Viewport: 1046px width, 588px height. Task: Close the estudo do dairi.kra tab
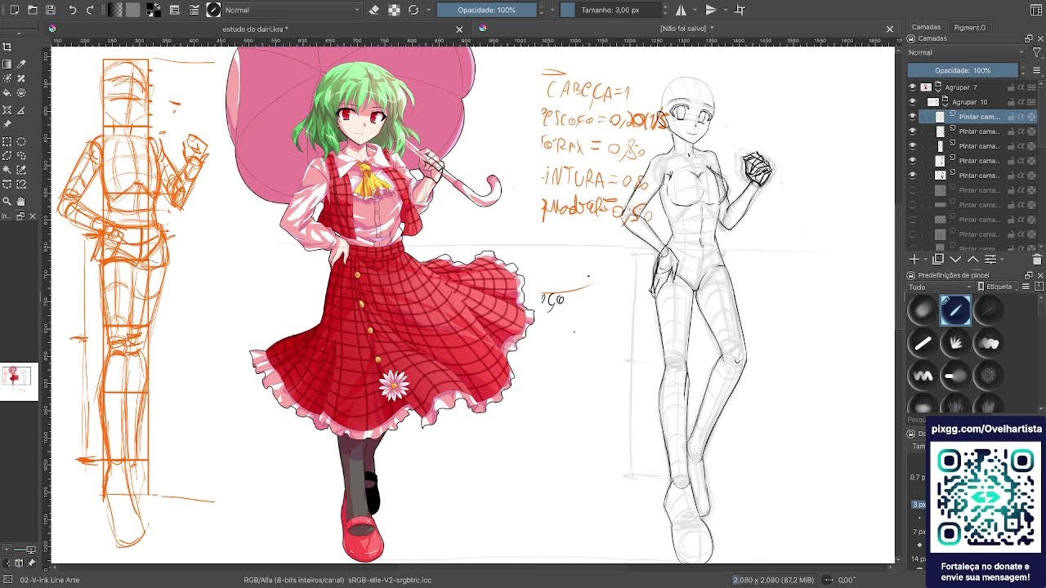459,29
